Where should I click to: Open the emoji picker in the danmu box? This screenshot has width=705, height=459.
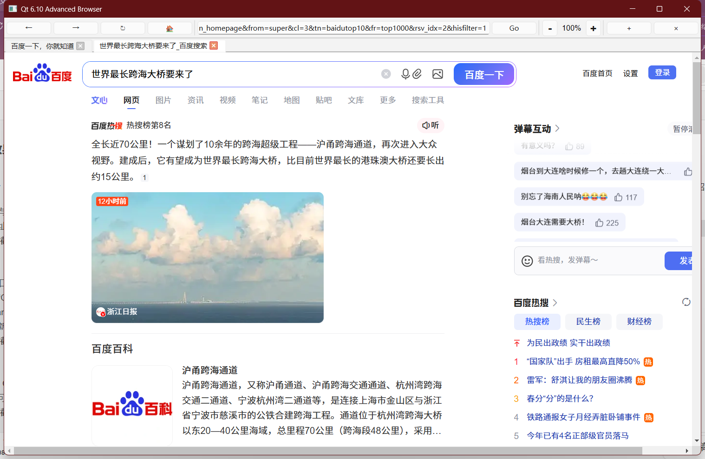point(527,261)
